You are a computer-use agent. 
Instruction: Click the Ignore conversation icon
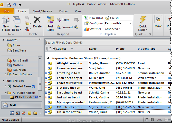tap(27, 18)
